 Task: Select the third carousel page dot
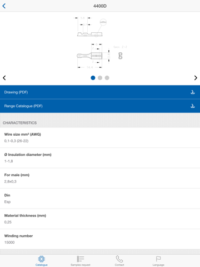coord(107,78)
